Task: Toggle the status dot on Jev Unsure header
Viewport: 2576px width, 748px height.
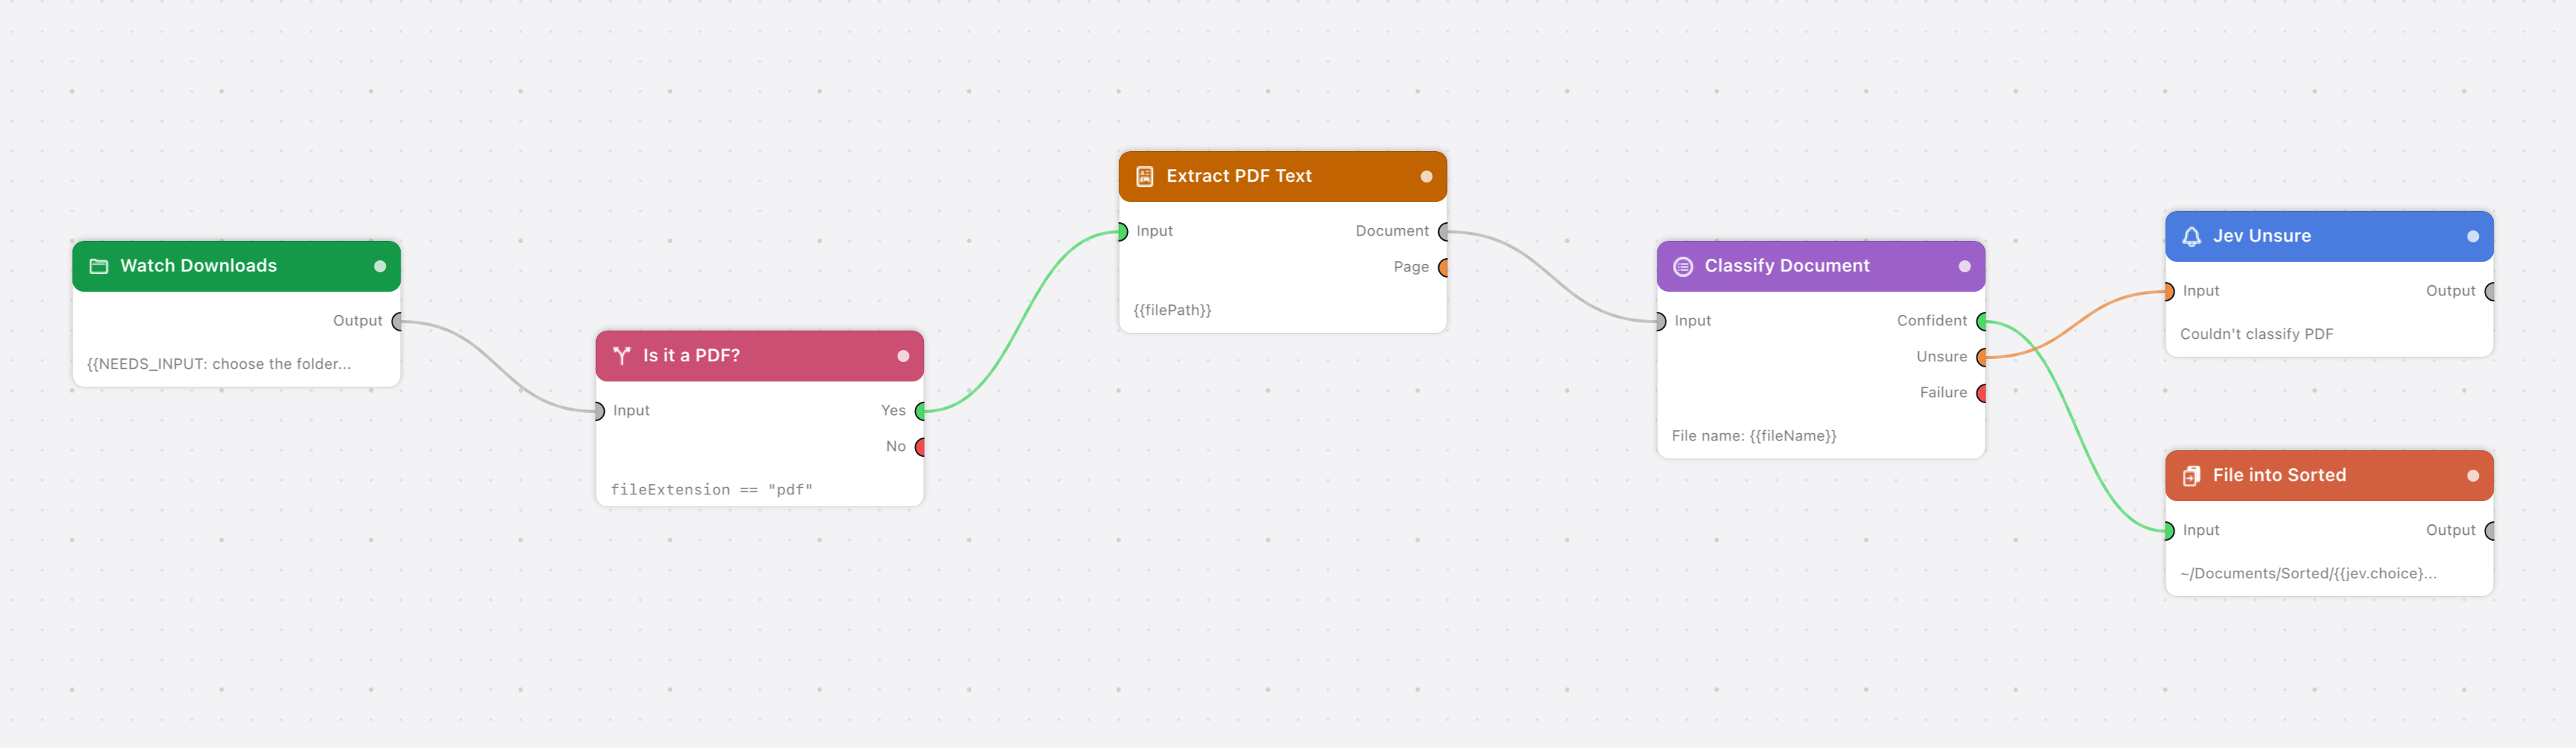Action: pos(2472,236)
